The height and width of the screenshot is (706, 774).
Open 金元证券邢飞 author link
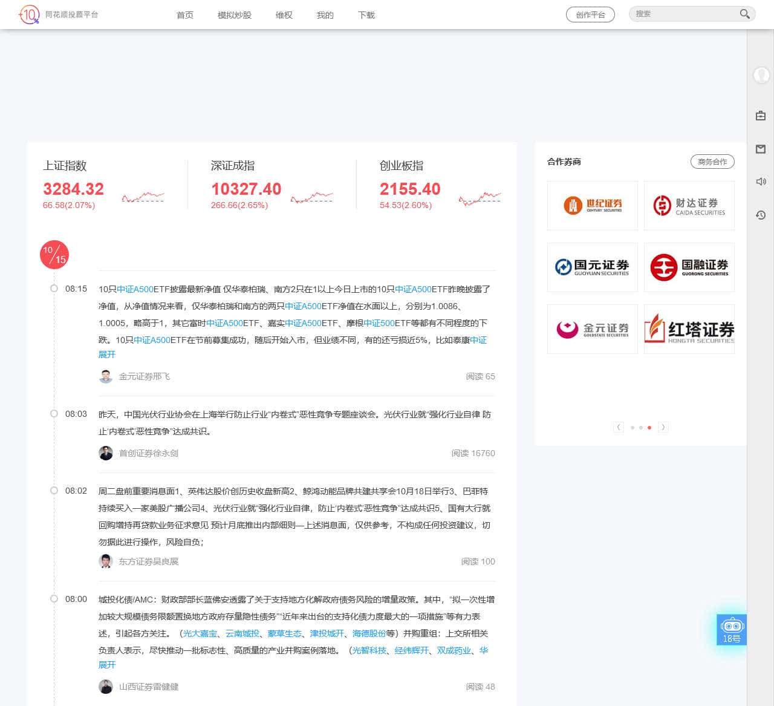[x=145, y=376]
